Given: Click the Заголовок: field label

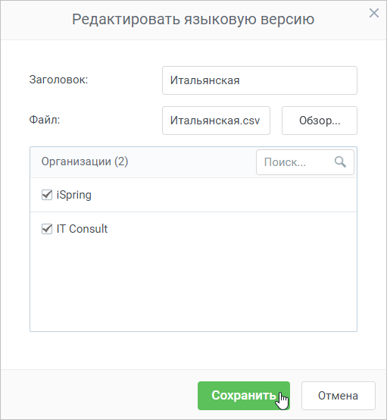Looking at the screenshot, I should pyautogui.click(x=58, y=80).
